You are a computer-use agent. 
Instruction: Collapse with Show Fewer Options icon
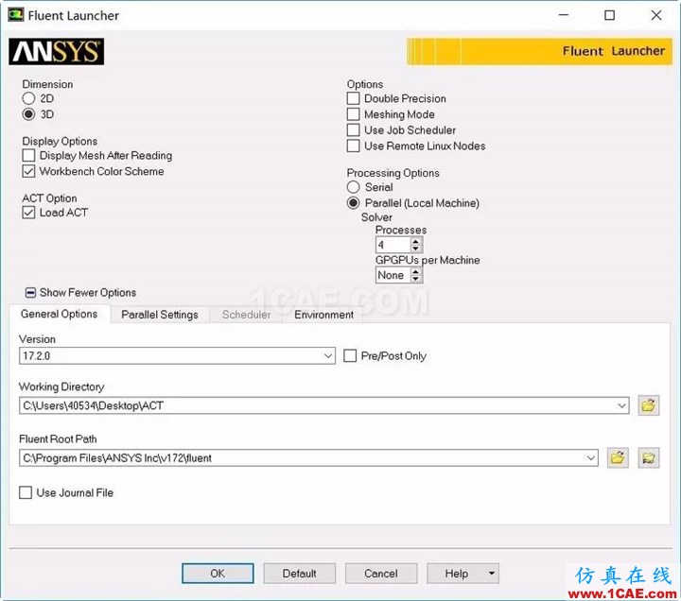[30, 293]
